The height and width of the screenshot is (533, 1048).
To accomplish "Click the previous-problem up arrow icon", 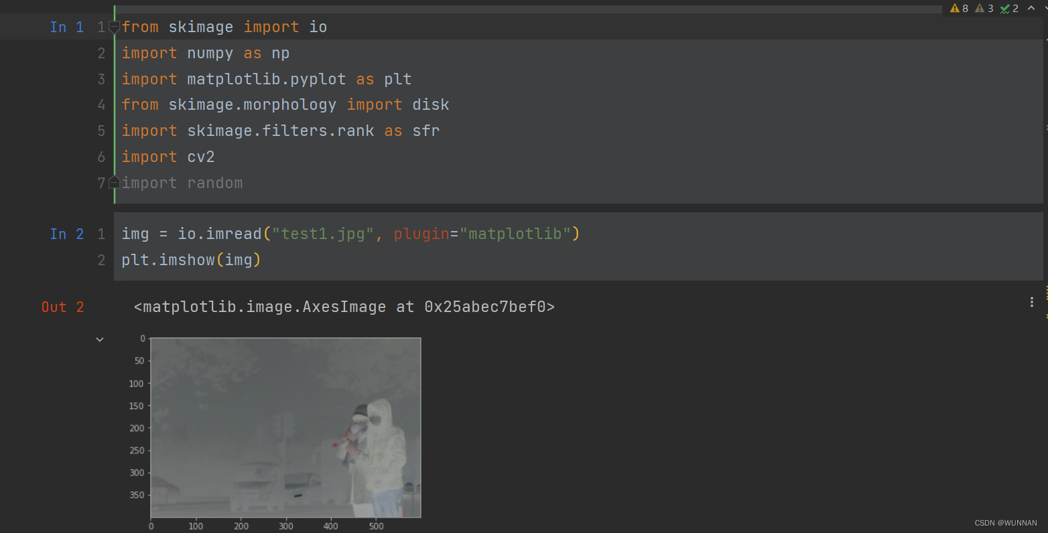I will click(1032, 8).
